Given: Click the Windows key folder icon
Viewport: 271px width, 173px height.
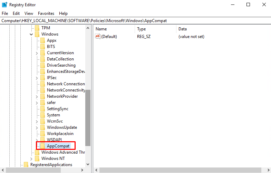Looking at the screenshot, I should click(x=37, y=34).
